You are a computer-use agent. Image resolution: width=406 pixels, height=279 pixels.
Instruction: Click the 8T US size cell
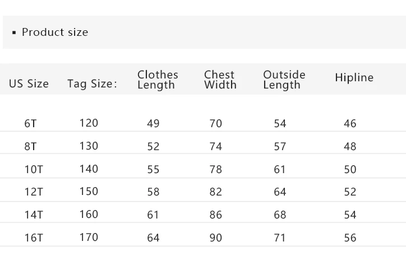coord(31,147)
